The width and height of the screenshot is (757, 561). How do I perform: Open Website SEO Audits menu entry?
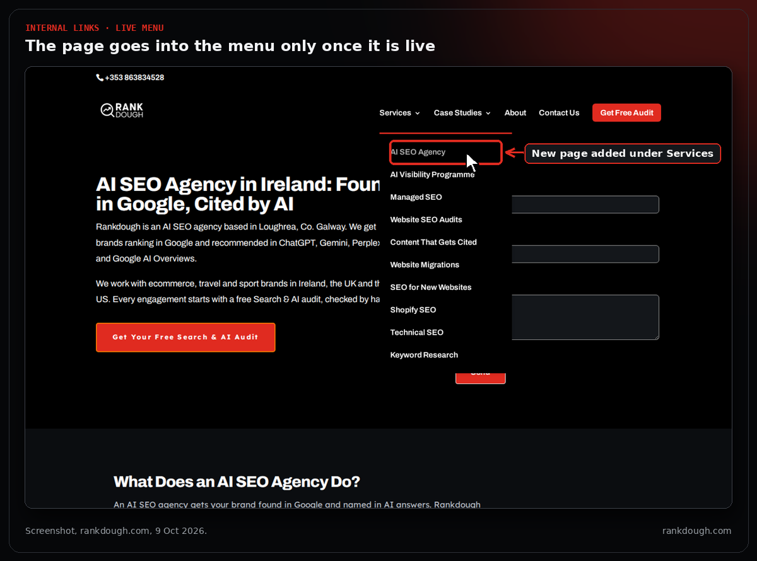pyautogui.click(x=426, y=220)
